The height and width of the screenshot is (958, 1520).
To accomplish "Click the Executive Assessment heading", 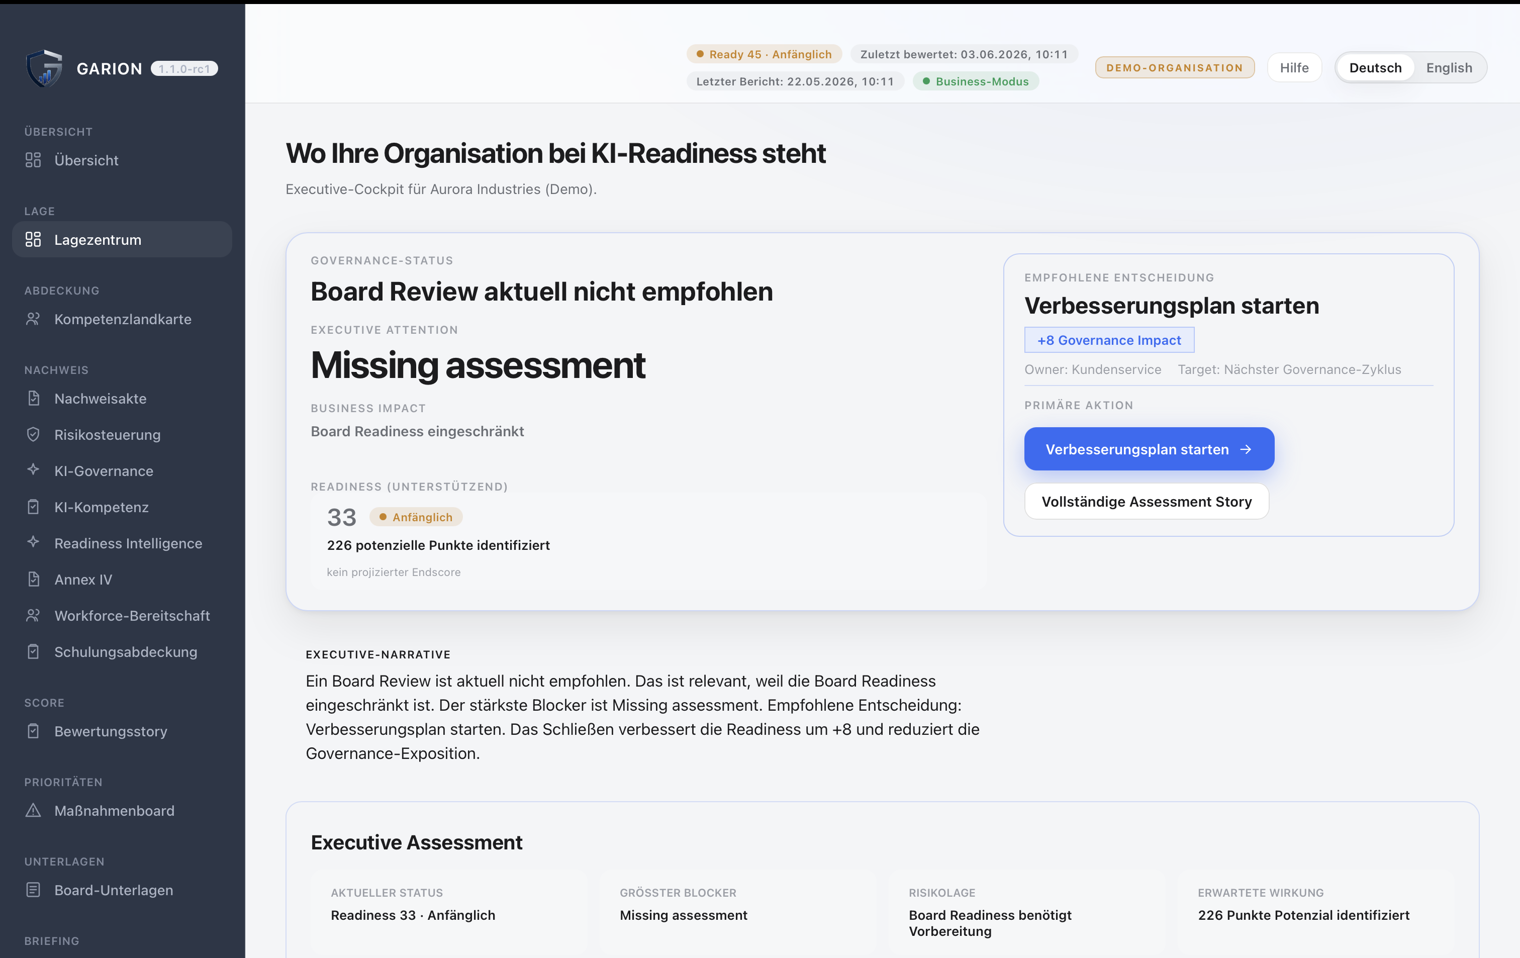I will tap(417, 842).
